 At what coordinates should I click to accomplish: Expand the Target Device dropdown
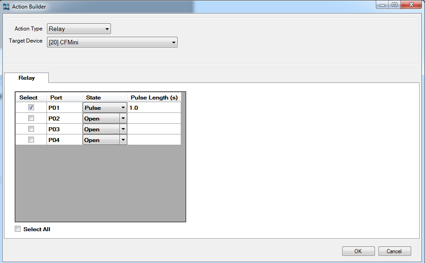[x=112, y=42]
